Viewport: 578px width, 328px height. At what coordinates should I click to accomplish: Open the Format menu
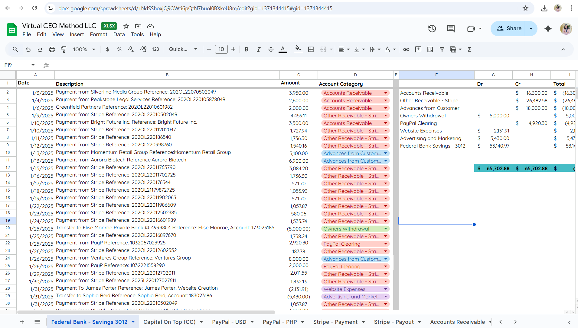99,34
